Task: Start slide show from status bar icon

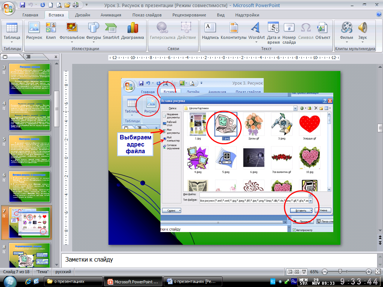Action: (304, 272)
